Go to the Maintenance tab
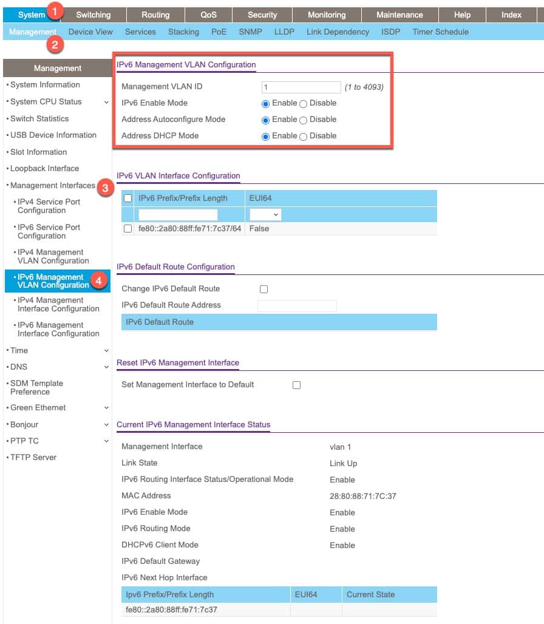 coord(400,15)
